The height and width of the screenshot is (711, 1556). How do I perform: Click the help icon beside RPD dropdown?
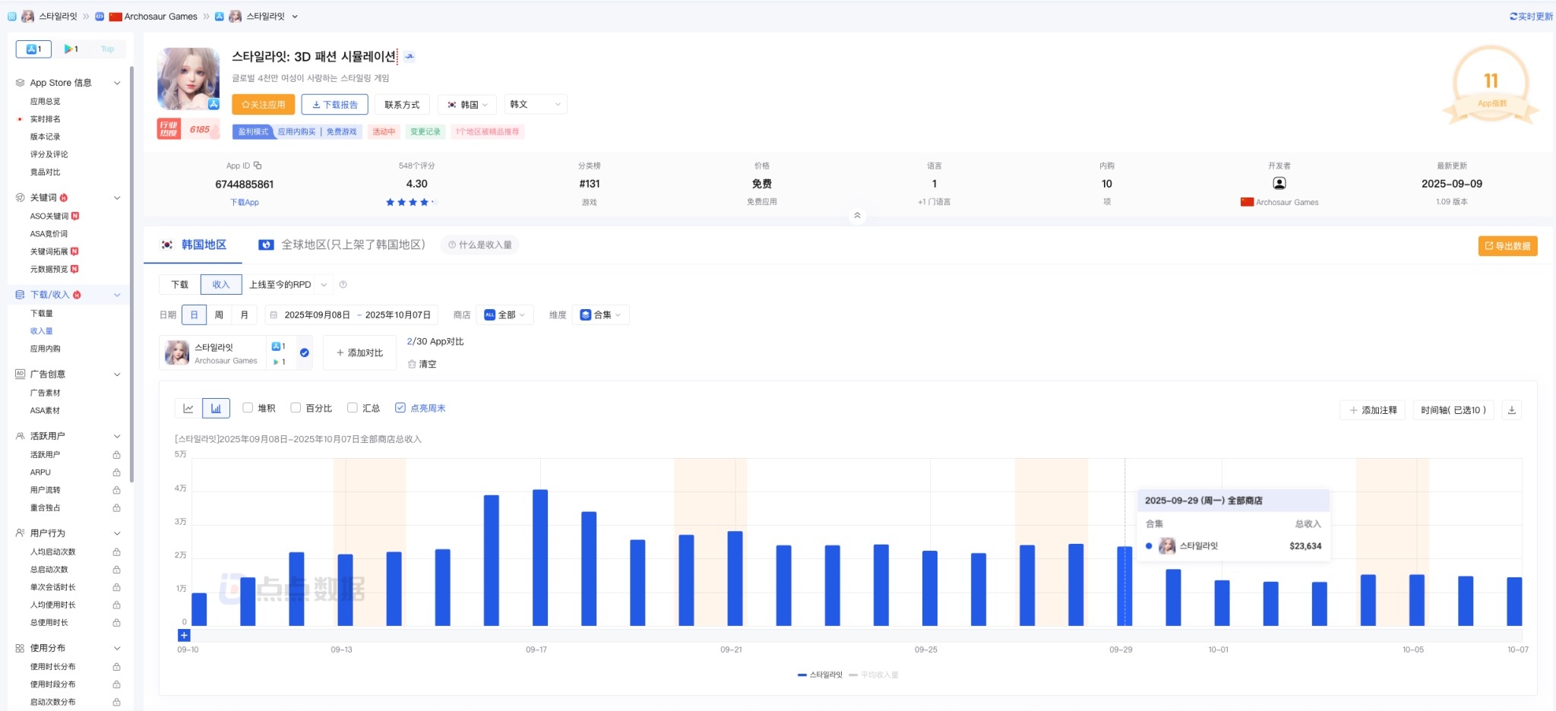coord(343,285)
